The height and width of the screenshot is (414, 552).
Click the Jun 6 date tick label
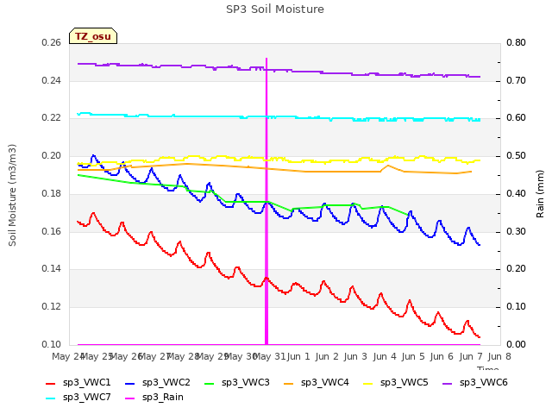(x=442, y=356)
